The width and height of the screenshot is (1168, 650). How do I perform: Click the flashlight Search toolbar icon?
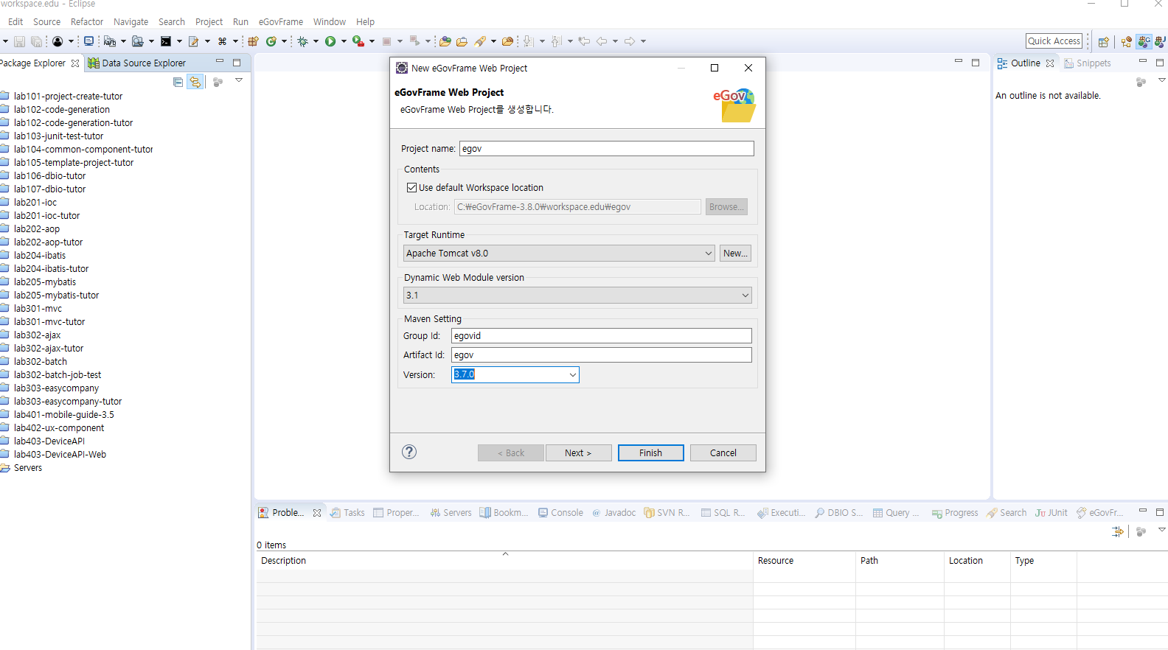point(480,41)
